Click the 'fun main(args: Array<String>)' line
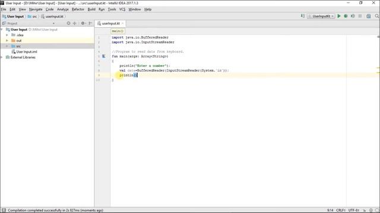 tap(140, 56)
